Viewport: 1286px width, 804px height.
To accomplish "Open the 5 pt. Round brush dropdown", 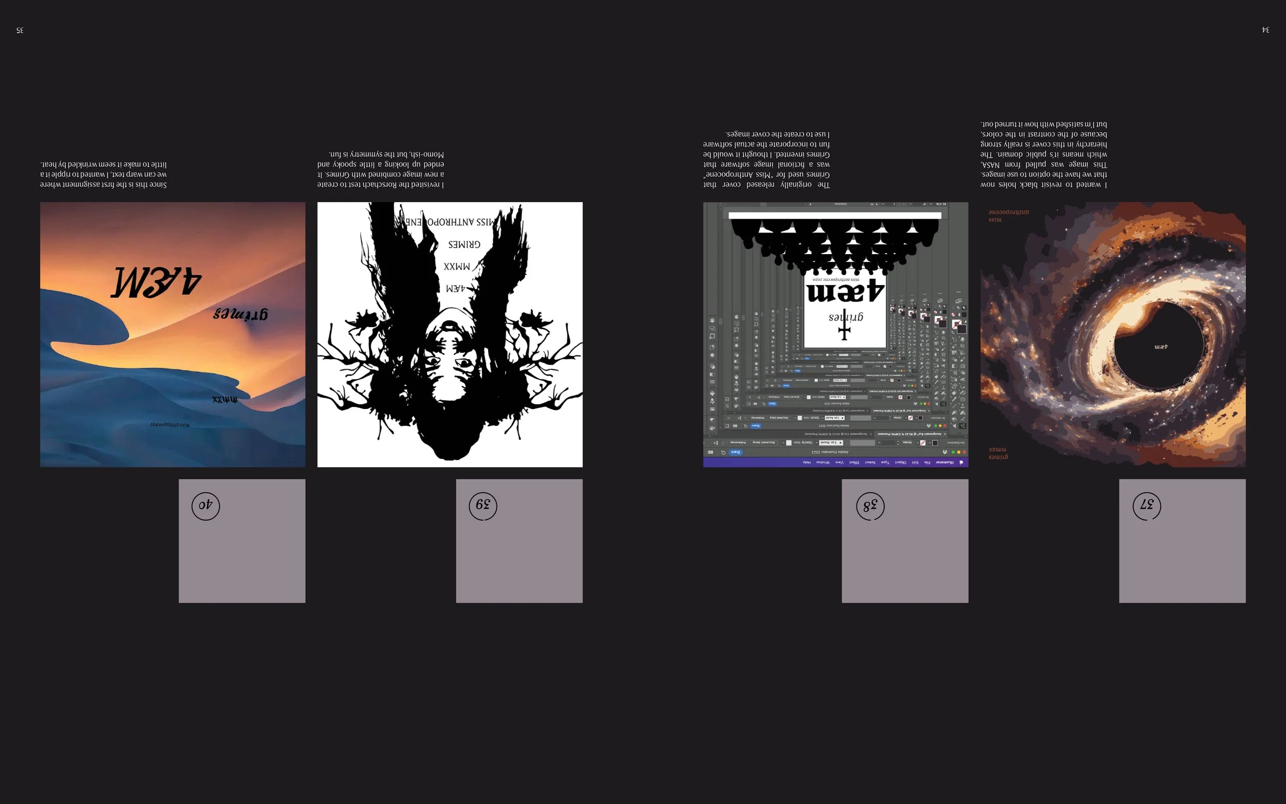I will 831,443.
